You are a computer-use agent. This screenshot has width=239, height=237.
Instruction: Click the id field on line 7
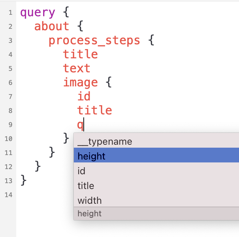point(84,96)
